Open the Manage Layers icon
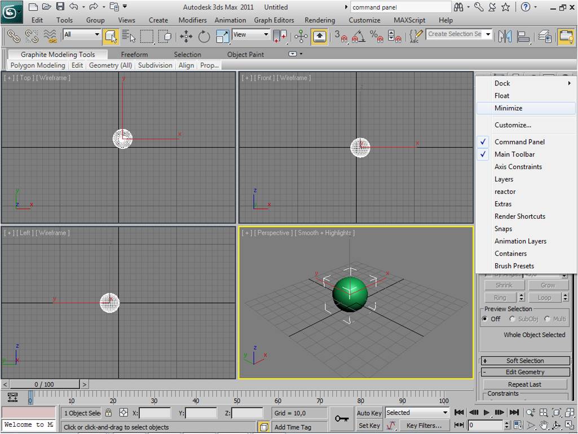 [545, 36]
